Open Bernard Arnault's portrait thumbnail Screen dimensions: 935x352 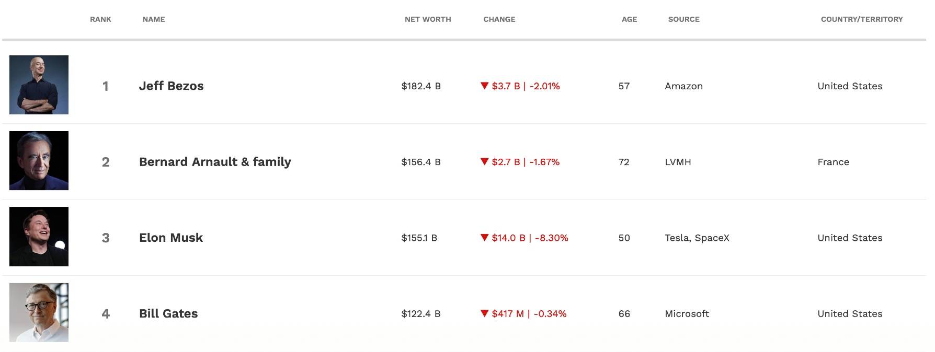[39, 160]
